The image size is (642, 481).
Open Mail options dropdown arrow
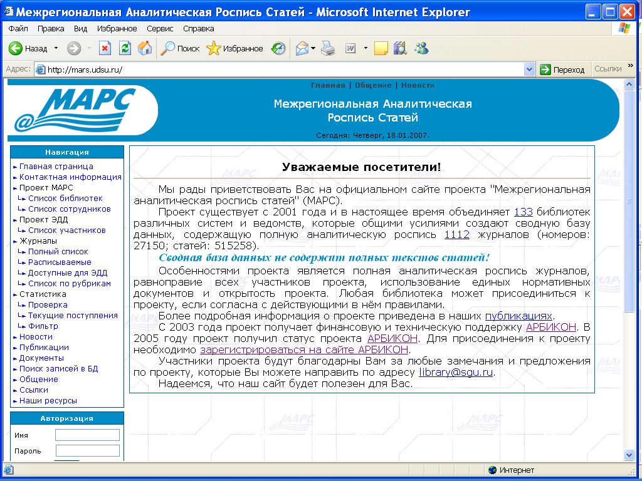[313, 48]
